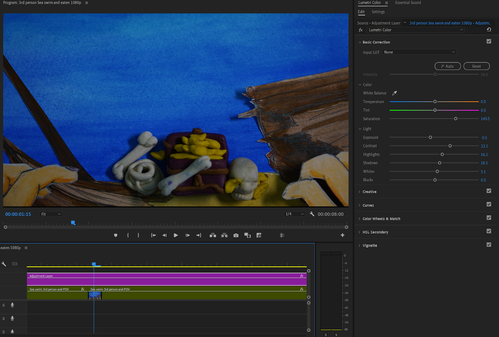Click the Add Marker icon
499x337 pixels.
(x=116, y=235)
